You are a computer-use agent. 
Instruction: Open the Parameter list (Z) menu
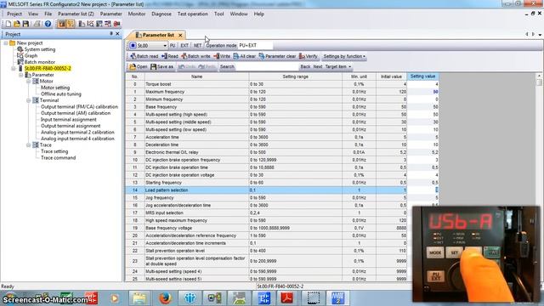tap(76, 14)
